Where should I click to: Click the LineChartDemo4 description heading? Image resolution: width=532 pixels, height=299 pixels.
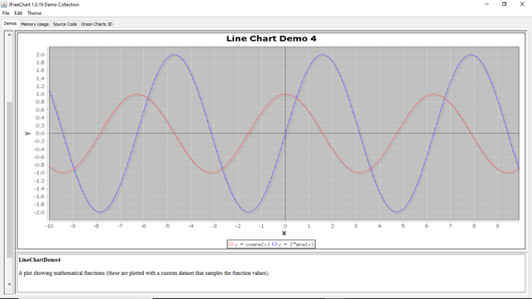tap(40, 260)
